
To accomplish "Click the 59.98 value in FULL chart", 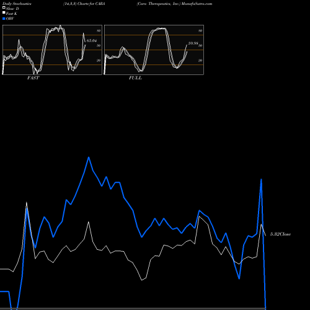I will [x=193, y=43].
